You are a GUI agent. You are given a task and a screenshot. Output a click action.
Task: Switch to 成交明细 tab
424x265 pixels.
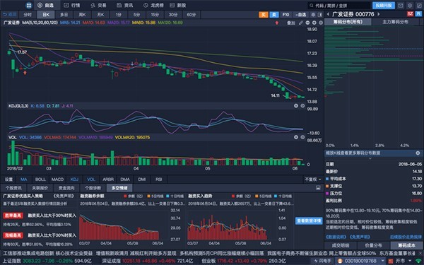pyautogui.click(x=341, y=245)
